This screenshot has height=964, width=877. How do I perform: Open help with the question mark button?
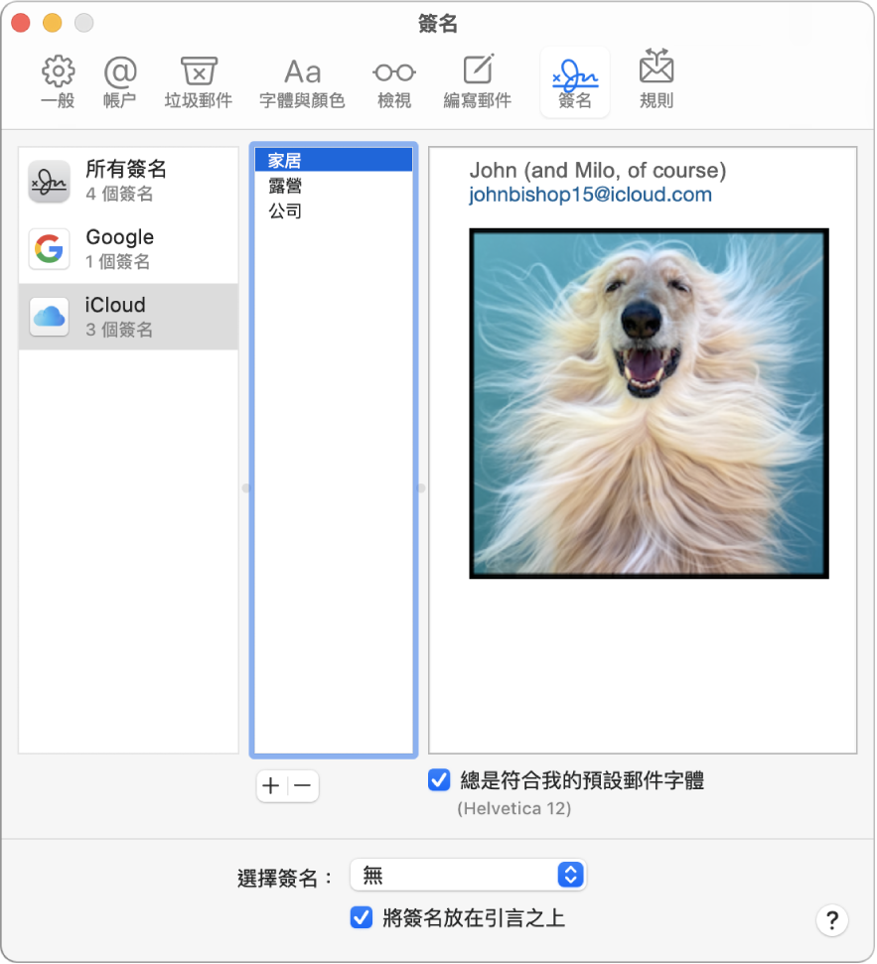tap(832, 920)
